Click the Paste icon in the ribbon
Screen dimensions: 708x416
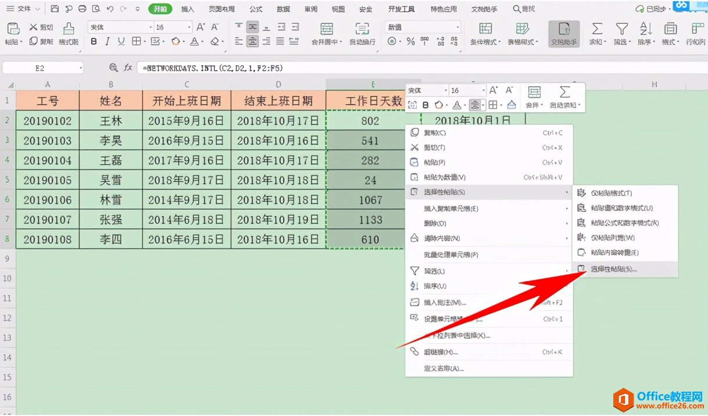(x=13, y=28)
